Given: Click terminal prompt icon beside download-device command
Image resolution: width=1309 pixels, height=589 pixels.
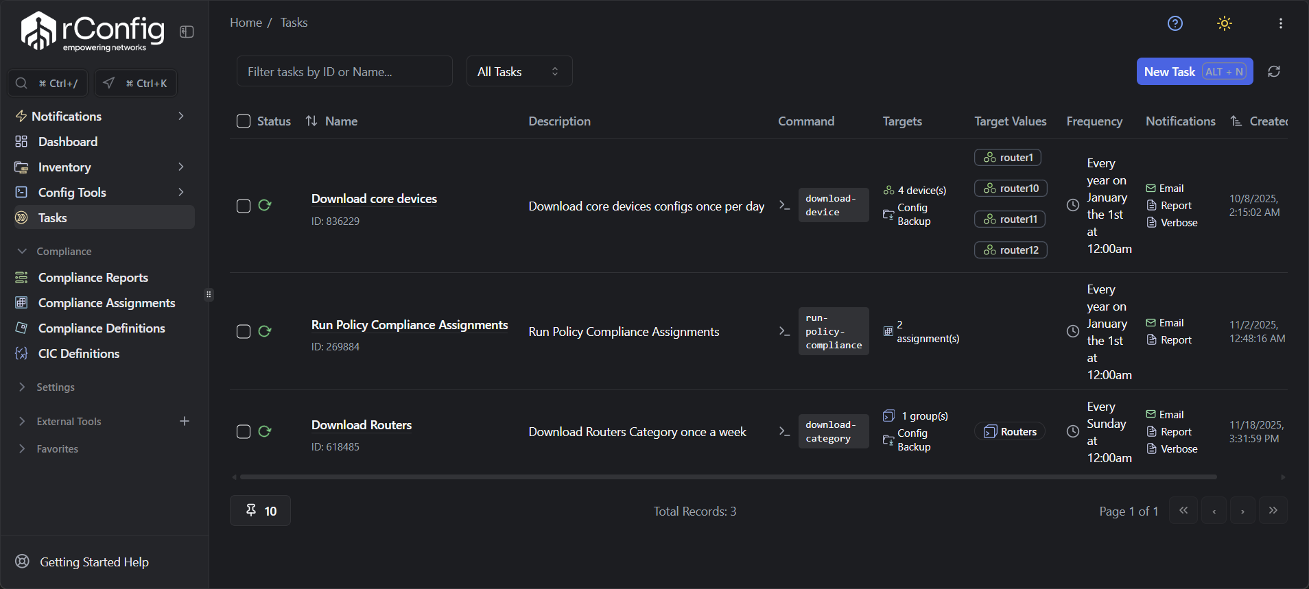Looking at the screenshot, I should point(785,205).
